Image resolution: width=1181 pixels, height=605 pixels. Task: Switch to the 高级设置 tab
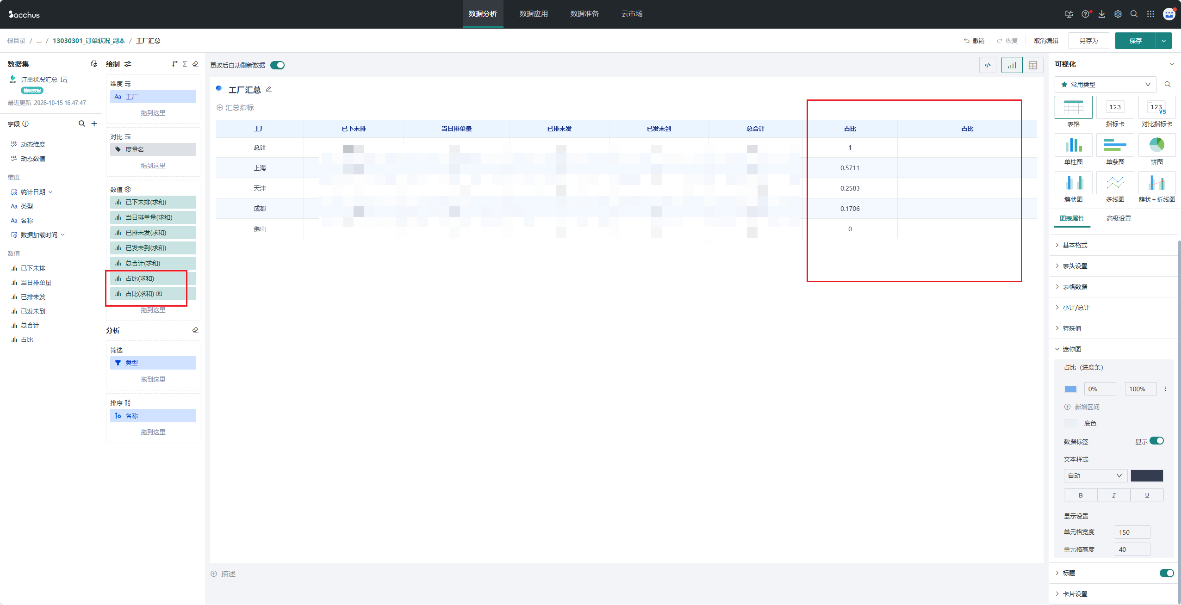[x=1119, y=218]
